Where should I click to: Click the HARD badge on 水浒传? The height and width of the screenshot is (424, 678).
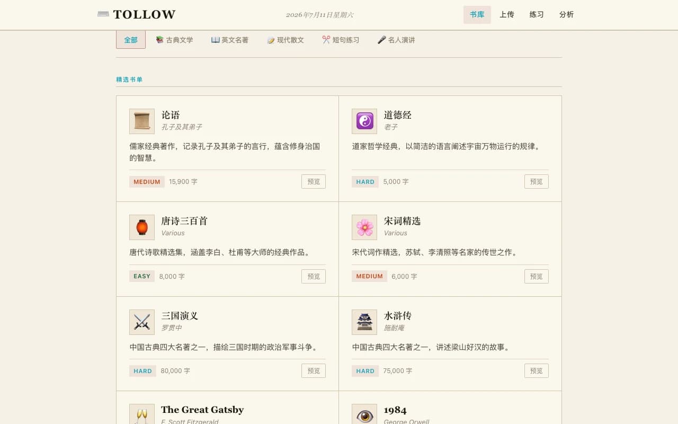365,371
